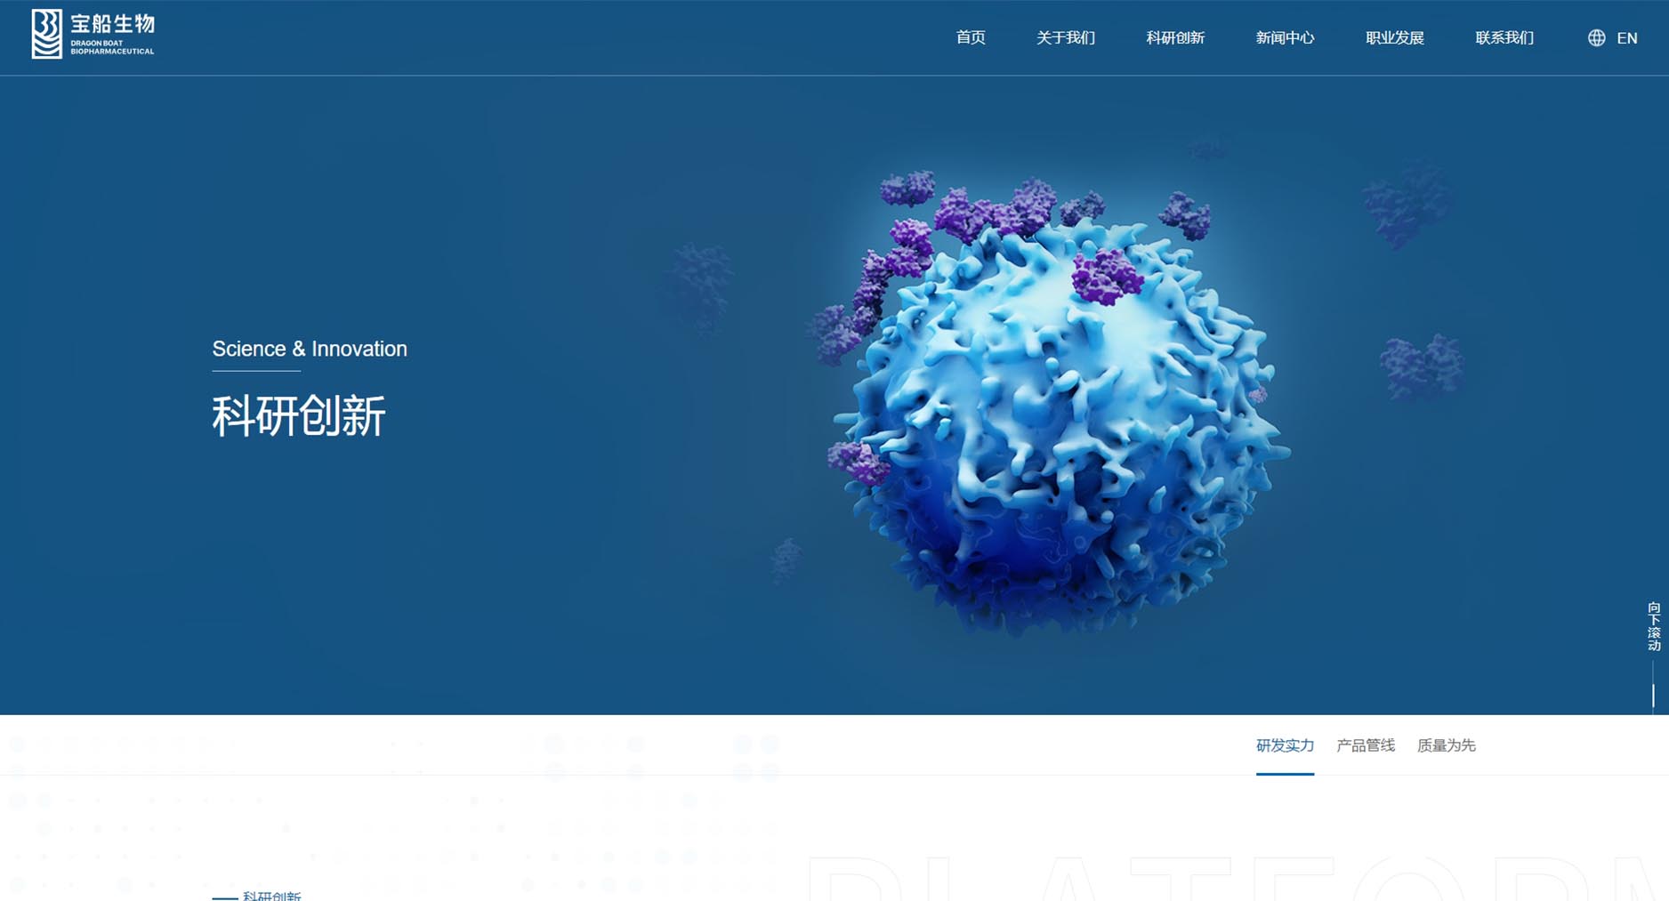Click the globe language icon

pyautogui.click(x=1596, y=38)
